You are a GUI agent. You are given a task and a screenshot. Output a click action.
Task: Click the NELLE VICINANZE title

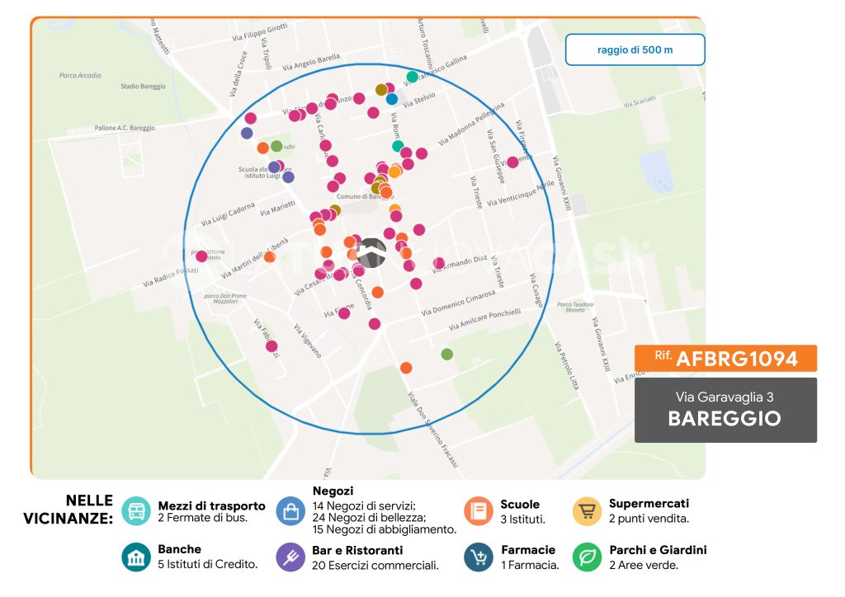[x=68, y=510]
